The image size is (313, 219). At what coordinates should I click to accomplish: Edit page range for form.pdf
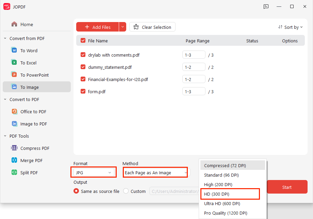(x=194, y=91)
